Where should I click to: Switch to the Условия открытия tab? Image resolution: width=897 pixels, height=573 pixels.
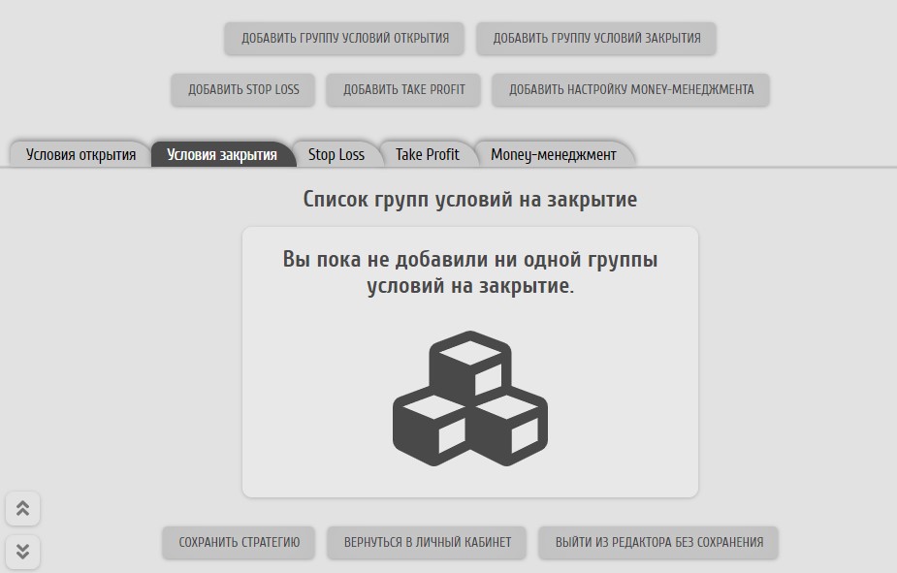point(80,154)
